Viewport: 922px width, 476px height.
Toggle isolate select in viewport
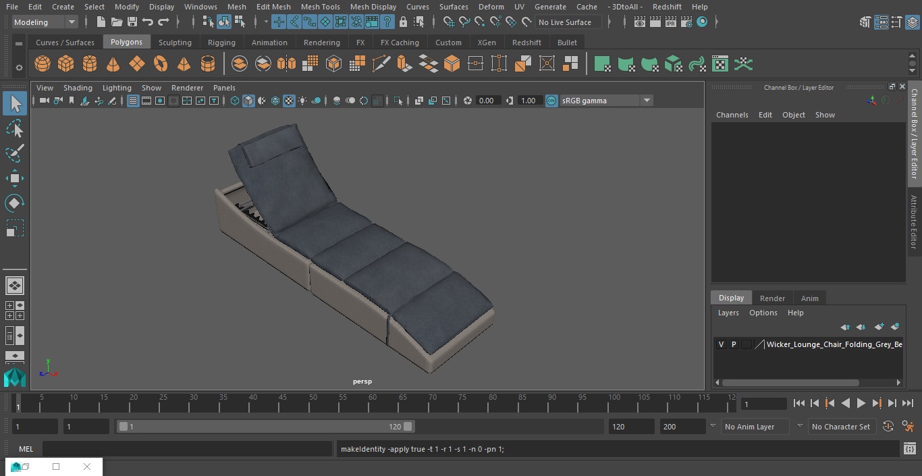[x=398, y=101]
